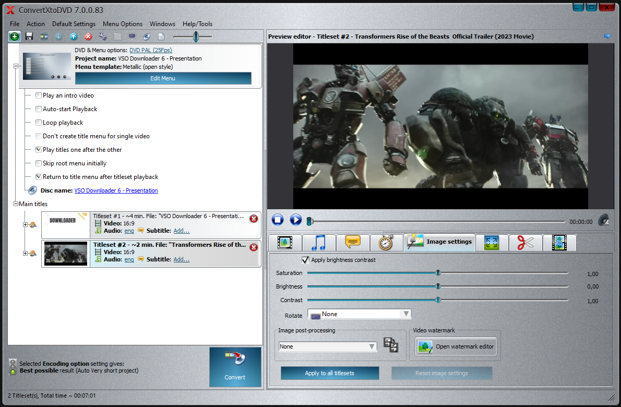Remove Titleset #2 with its red X

point(254,247)
